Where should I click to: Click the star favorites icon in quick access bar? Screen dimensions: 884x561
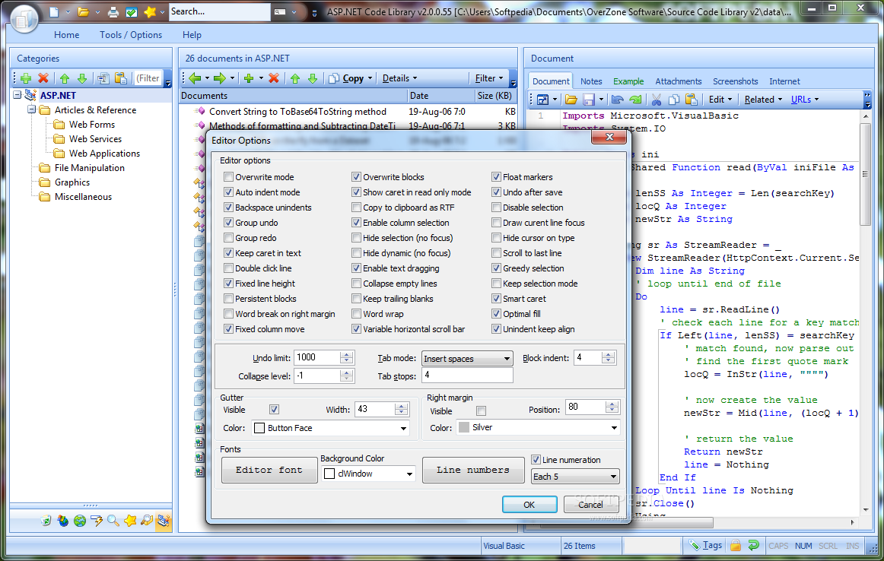tap(150, 12)
